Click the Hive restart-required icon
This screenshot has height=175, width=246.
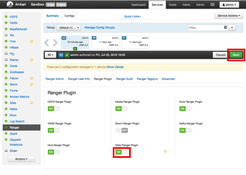click(x=32, y=41)
